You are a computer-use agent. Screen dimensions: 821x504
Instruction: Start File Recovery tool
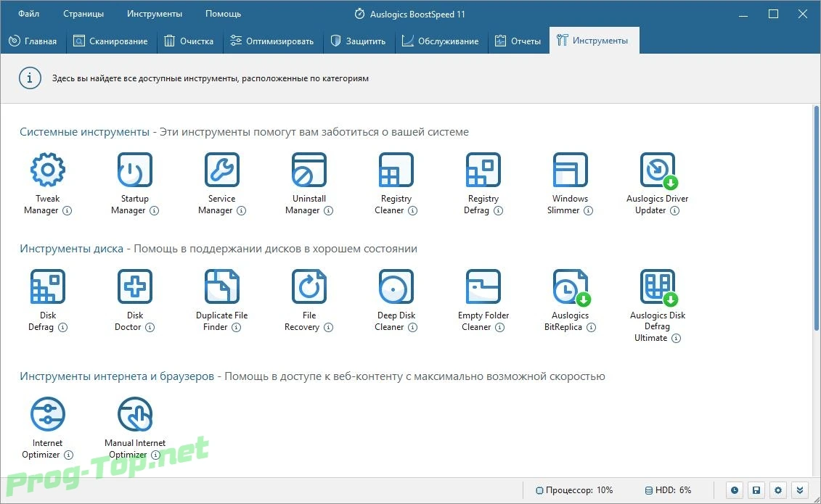[309, 286]
